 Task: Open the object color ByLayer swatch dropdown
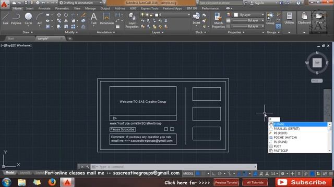pos(248,15)
